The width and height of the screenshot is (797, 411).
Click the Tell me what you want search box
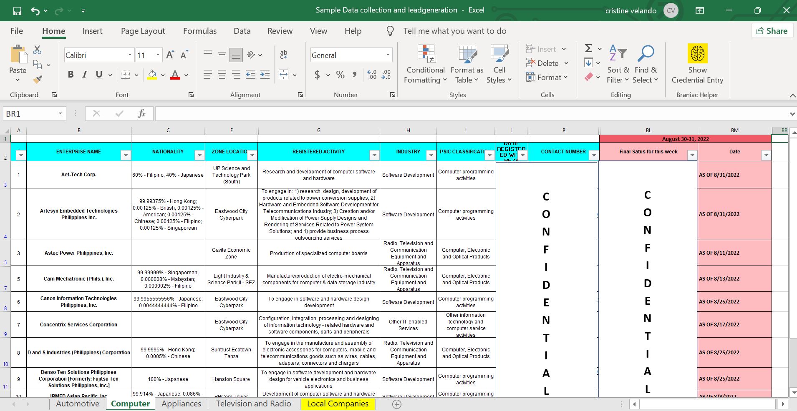[455, 31]
